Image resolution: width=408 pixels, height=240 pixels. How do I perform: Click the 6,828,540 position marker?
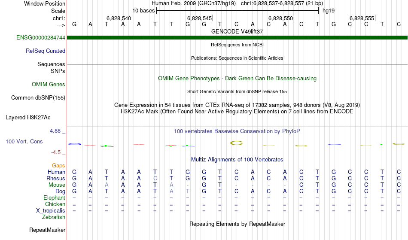coord(119,18)
